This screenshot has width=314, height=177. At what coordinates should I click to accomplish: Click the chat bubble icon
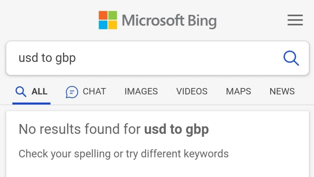(72, 92)
